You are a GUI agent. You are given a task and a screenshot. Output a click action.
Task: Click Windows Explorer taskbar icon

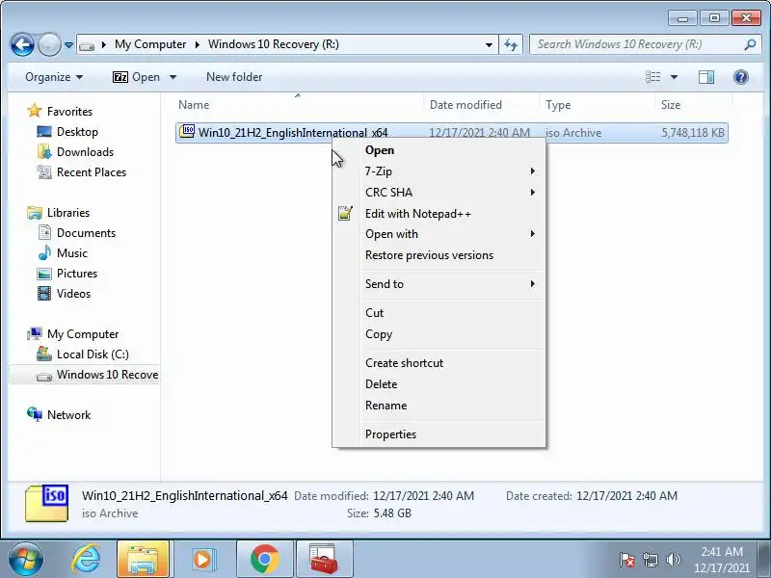pos(143,560)
